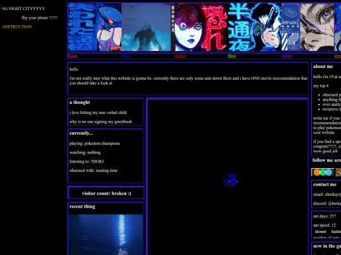The image size is (341, 255).
Task: Click the blue ant cluster in the ant canvas
Action: (230, 180)
